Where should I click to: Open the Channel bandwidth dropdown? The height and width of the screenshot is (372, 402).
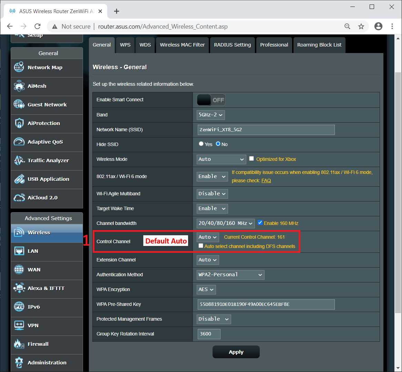click(226, 223)
